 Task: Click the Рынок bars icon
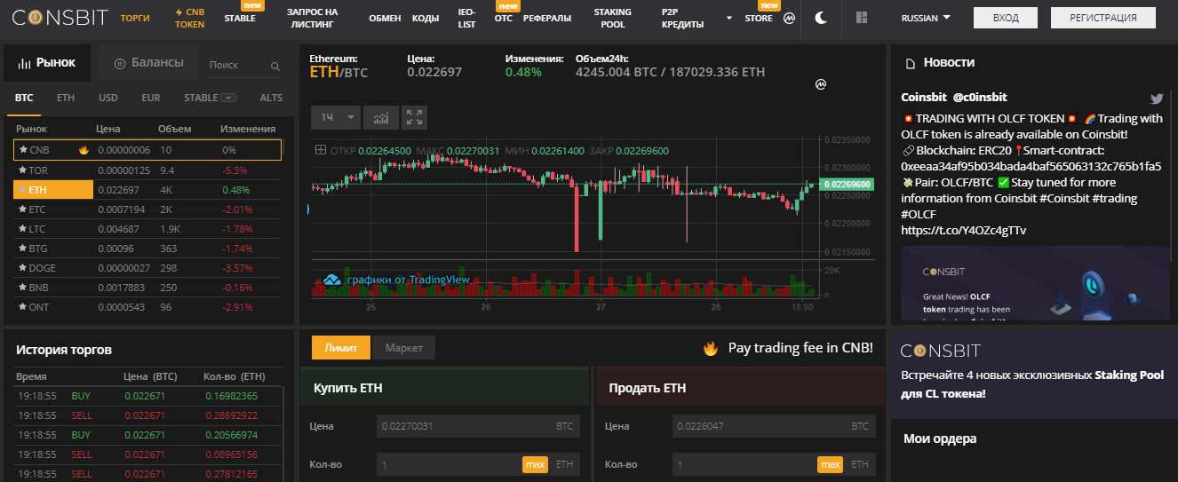[x=23, y=64]
